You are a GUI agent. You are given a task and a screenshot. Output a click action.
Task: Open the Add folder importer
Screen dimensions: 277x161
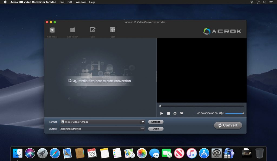[72, 30]
